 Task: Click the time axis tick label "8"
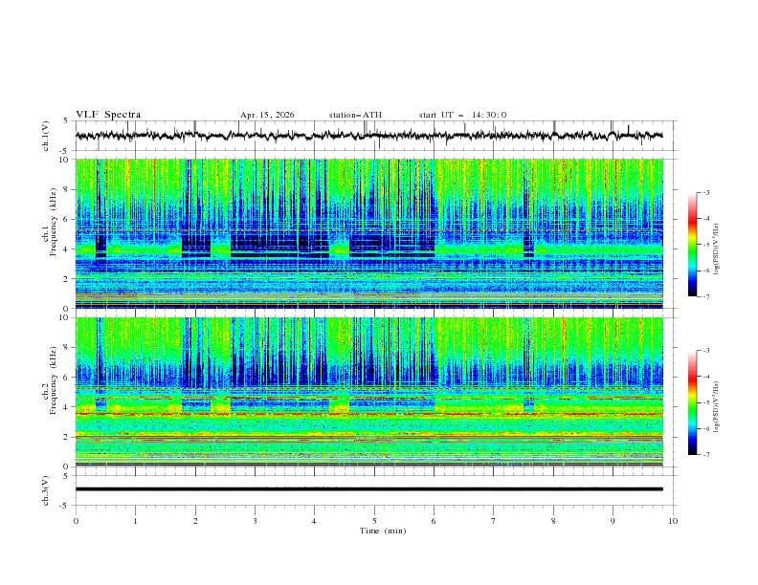pyautogui.click(x=553, y=521)
